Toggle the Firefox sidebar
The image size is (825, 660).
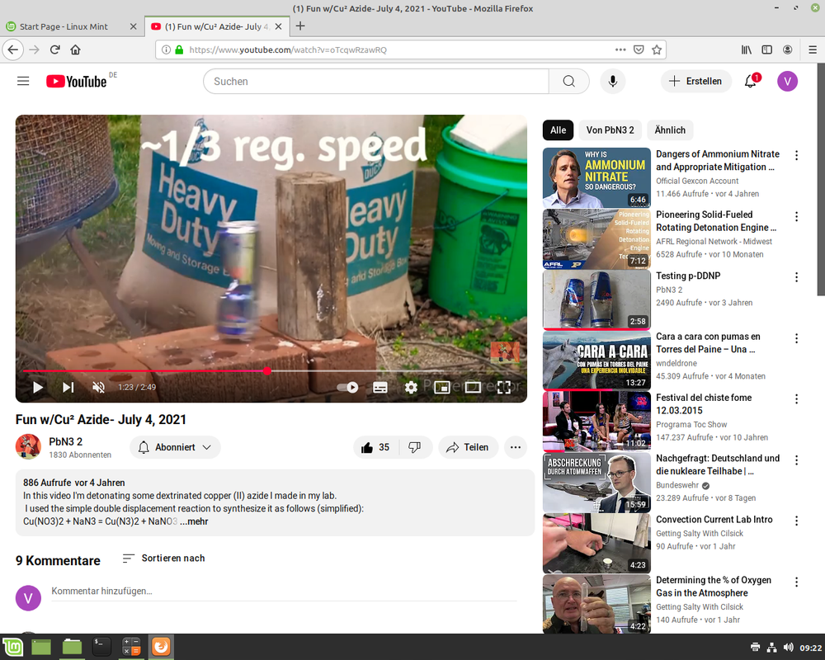[x=766, y=49]
